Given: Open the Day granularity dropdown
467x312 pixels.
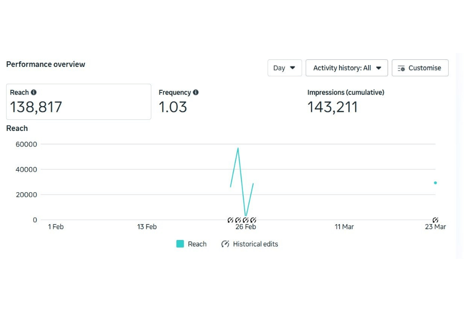Looking at the screenshot, I should 284,68.
